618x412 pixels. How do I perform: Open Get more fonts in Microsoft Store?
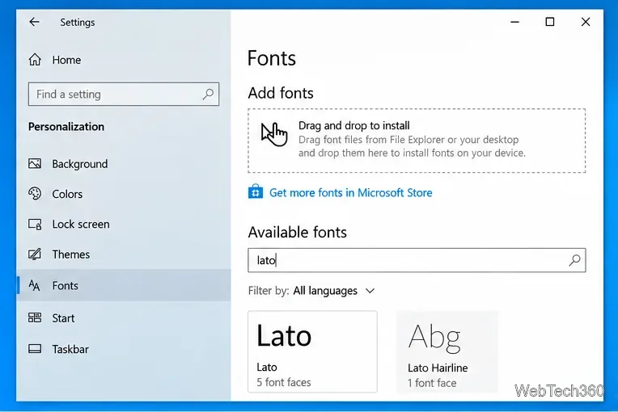coord(351,193)
